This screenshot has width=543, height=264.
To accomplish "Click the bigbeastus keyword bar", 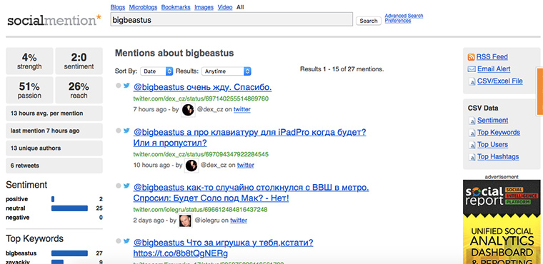I will tap(69, 253).
